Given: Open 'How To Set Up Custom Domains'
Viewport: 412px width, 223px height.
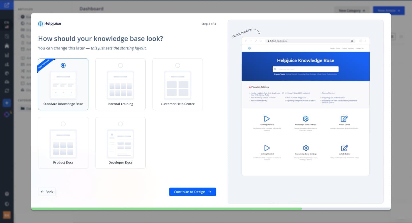Looking at the screenshot, I should [x=263, y=98].
